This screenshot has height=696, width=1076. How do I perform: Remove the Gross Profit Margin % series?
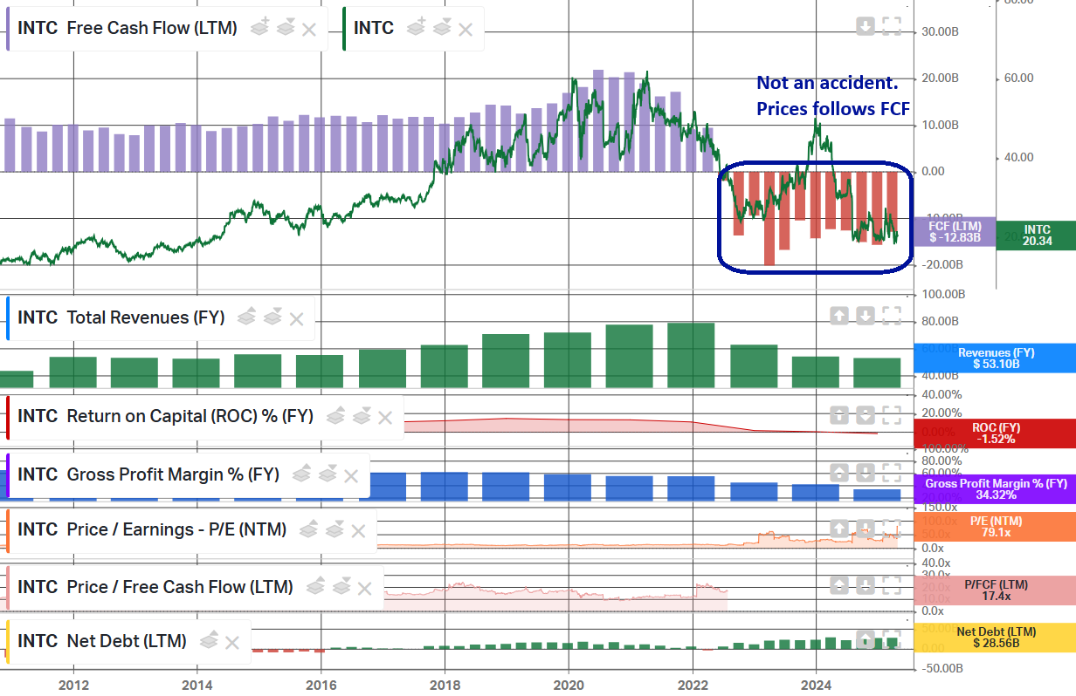coord(351,476)
